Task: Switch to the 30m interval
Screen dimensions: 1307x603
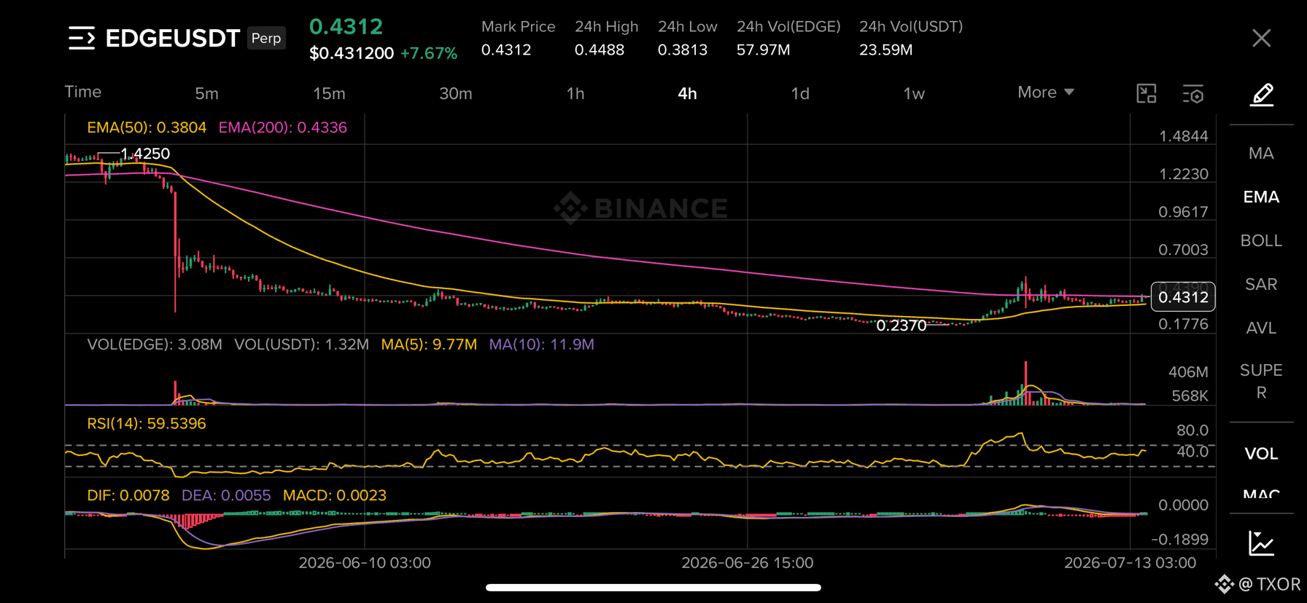Action: [456, 93]
